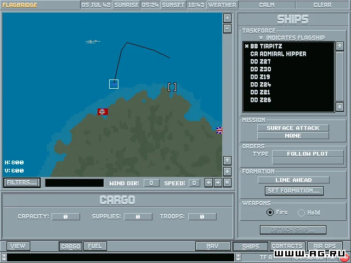Open the Line Ahead formation selector
351x263 pixels.
[x=293, y=180]
